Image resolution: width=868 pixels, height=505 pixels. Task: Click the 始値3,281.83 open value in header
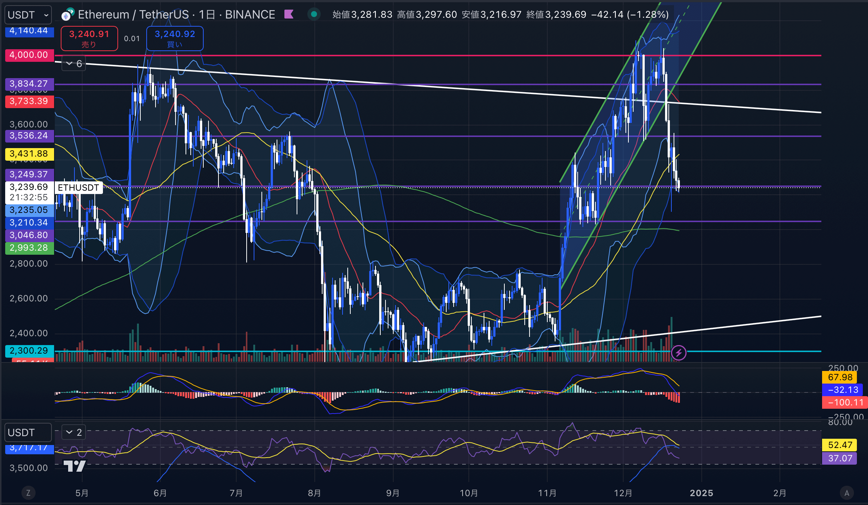point(362,14)
